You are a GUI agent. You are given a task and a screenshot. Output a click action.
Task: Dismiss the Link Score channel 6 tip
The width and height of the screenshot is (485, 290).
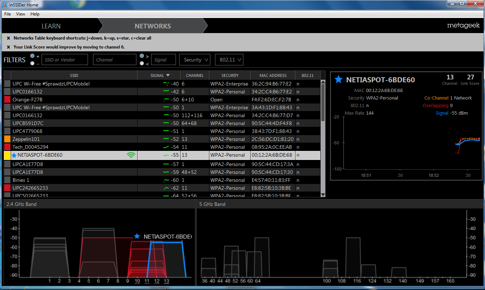tap(9, 47)
